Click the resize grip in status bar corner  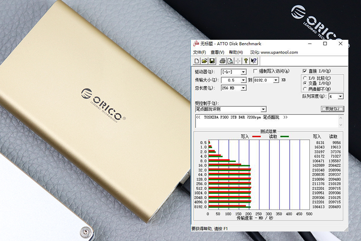(x=346, y=229)
